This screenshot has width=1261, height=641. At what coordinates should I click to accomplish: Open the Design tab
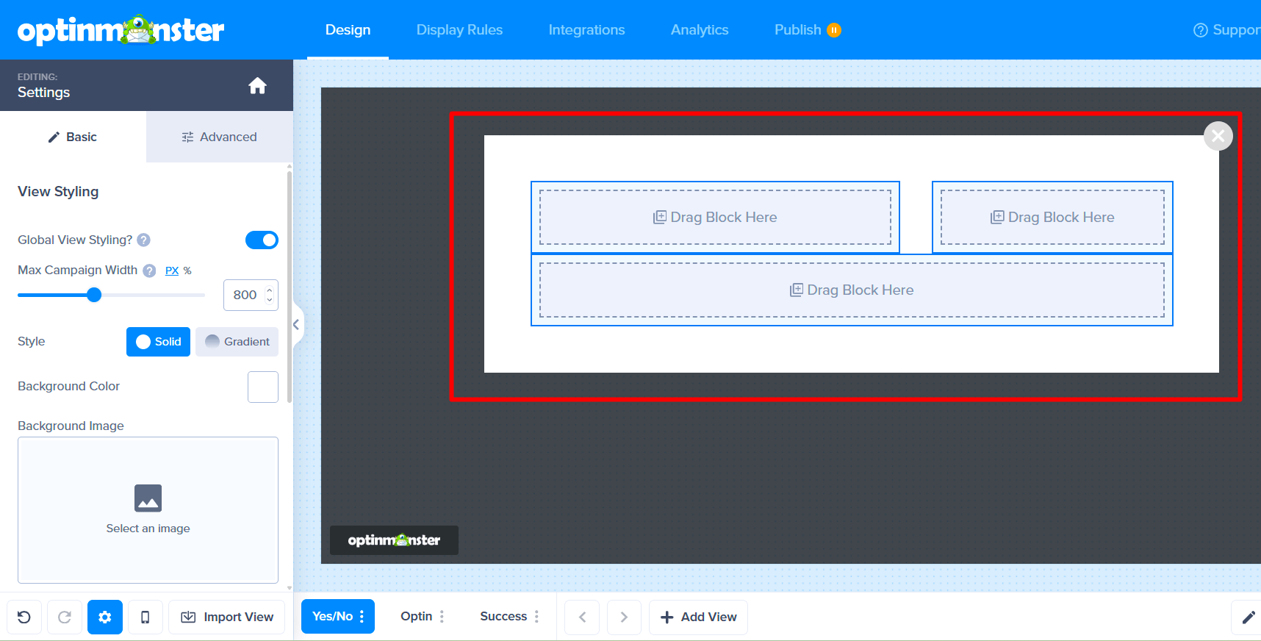click(x=348, y=30)
